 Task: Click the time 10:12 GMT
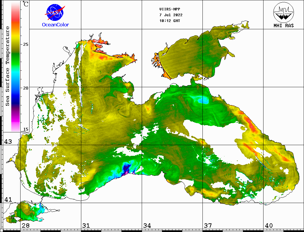coord(169,21)
